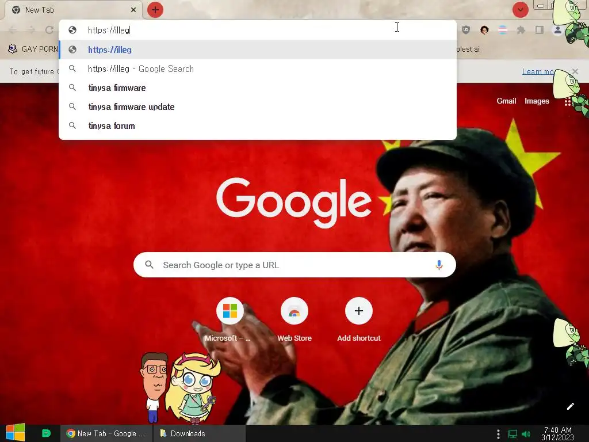Image resolution: width=589 pixels, height=442 pixels.
Task: Reload the page with the refresh icon
Action: [49, 30]
